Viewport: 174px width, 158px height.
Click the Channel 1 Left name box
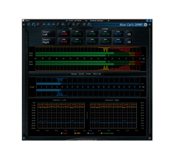click(49, 34)
